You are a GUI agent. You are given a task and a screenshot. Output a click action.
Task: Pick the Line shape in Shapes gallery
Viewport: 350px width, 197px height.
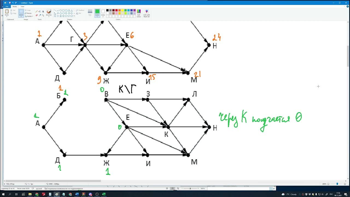click(x=55, y=10)
